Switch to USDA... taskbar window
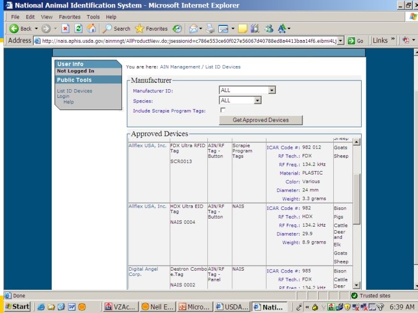 (x=232, y=307)
